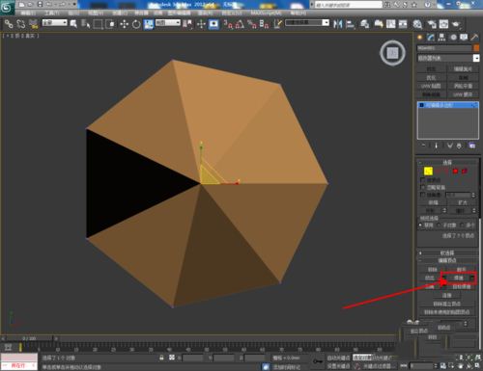The width and height of the screenshot is (483, 371).
Task: Toggle the 按顶点 checkbox
Action: coord(422,180)
